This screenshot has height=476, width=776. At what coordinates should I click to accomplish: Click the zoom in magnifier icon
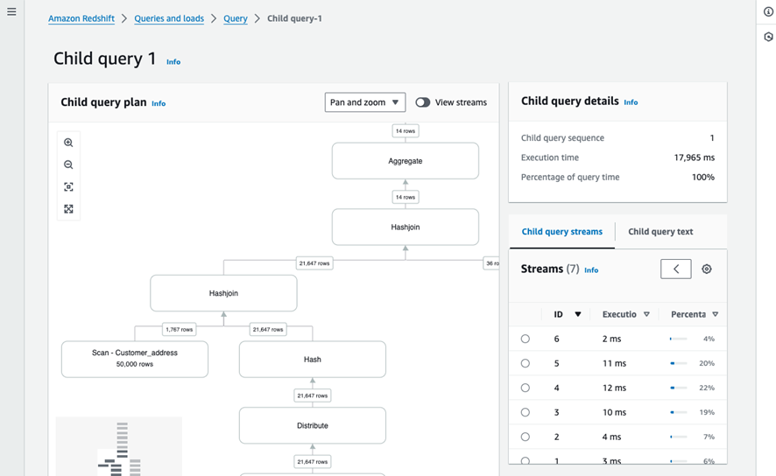[x=68, y=143]
